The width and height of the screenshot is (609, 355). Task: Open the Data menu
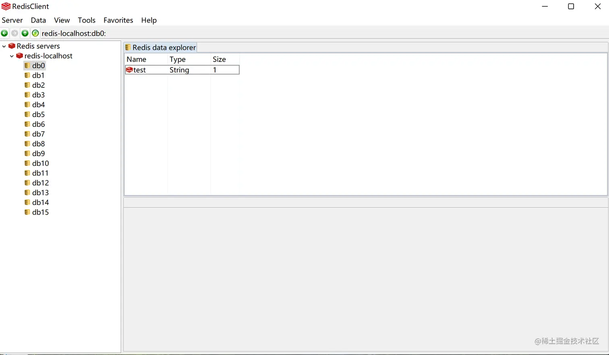click(x=38, y=20)
